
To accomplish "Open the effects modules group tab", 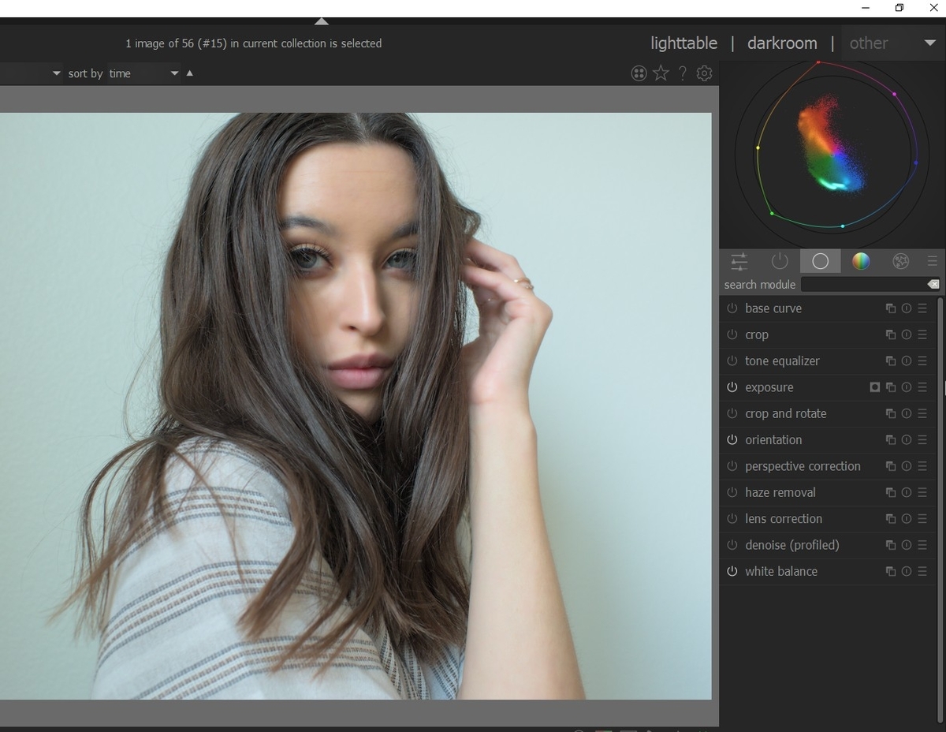I will 900,261.
